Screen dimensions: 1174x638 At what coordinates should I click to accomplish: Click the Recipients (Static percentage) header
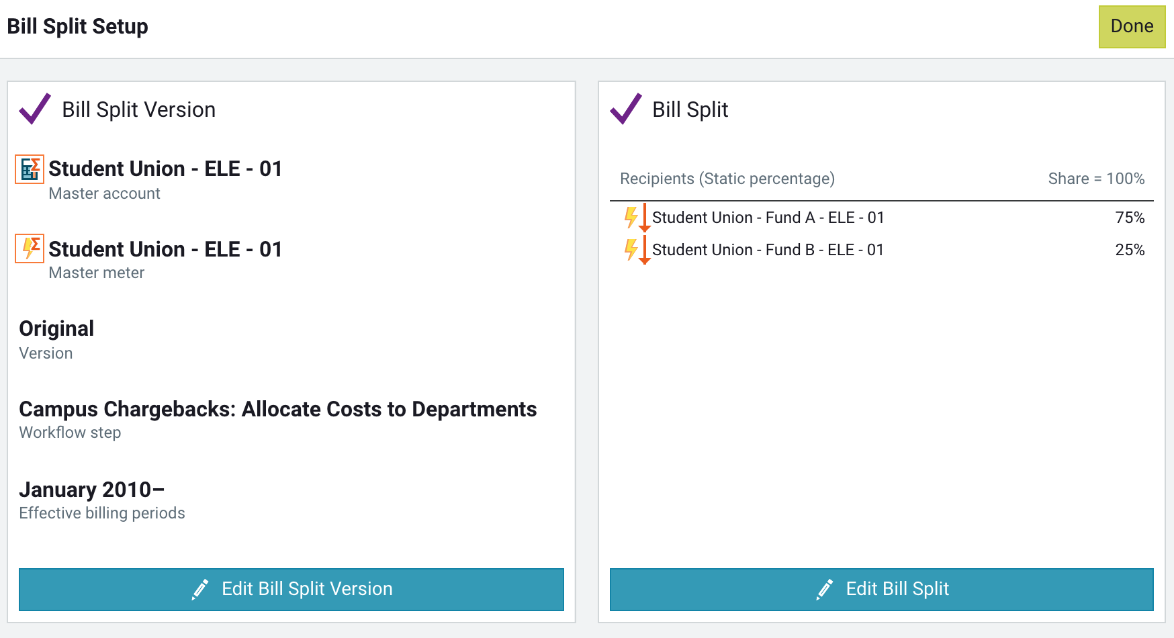tap(727, 179)
